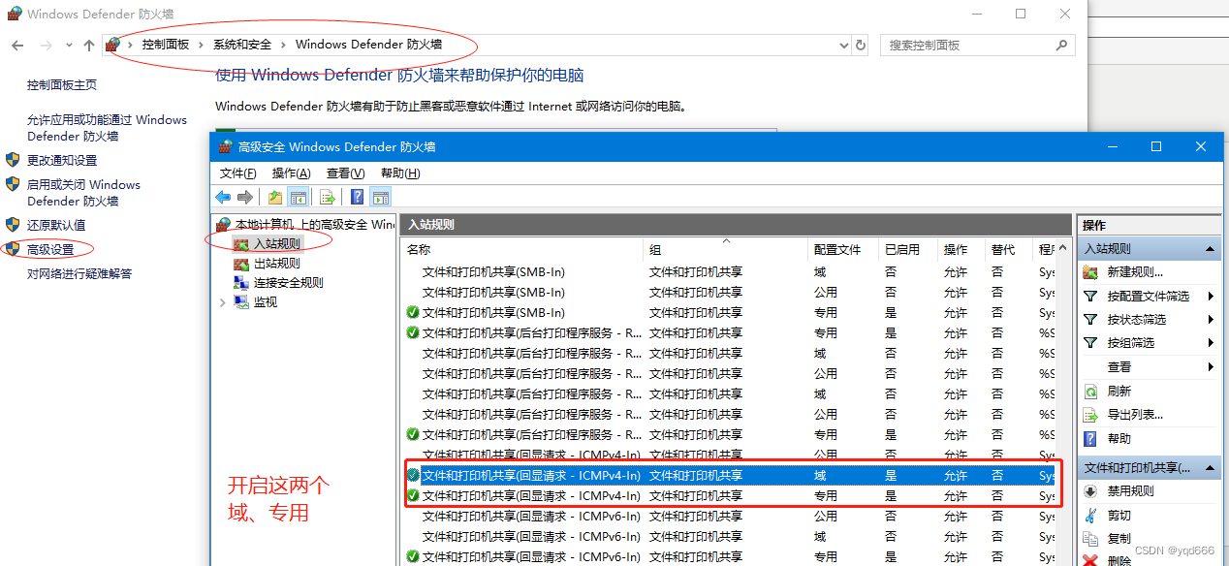
Task: Open the recent locations dropdown beside the forward arrow
Action: 69,45
